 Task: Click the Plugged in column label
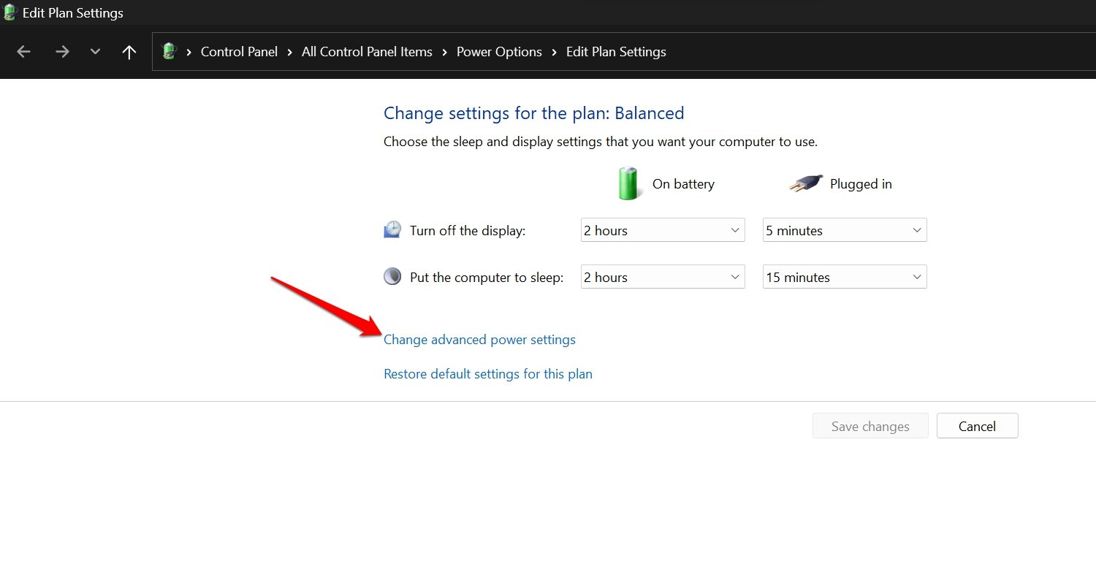pos(861,184)
